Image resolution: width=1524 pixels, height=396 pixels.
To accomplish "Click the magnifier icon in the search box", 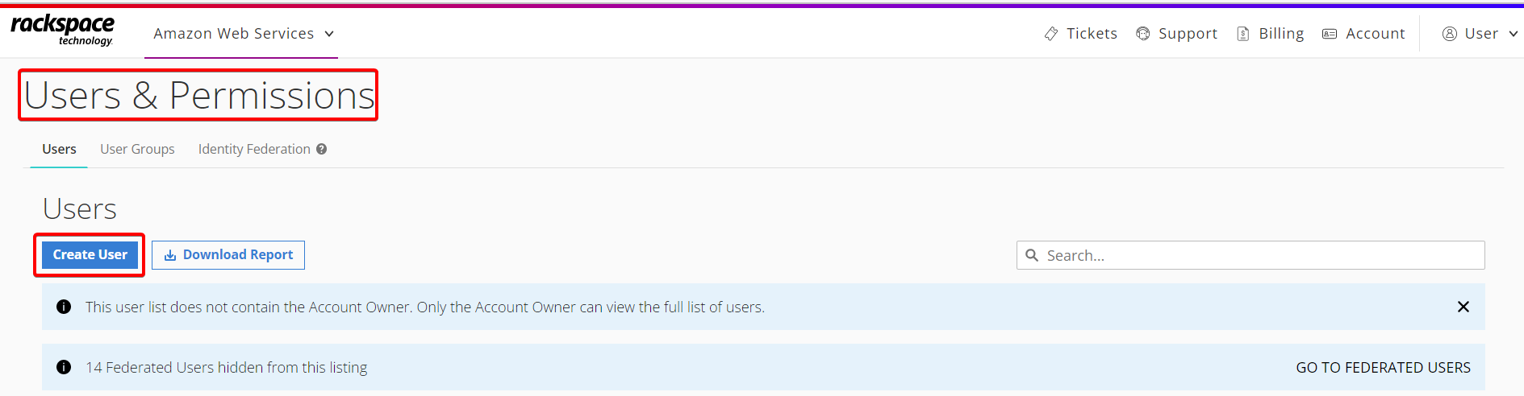I will [1032, 255].
